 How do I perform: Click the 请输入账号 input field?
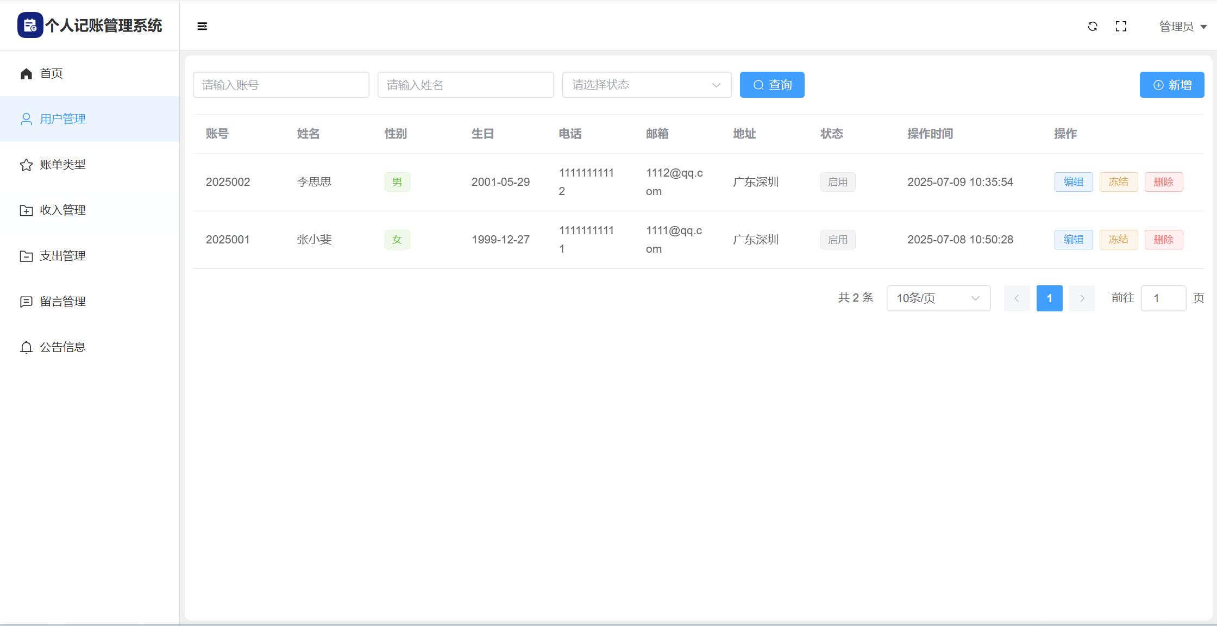tap(281, 85)
